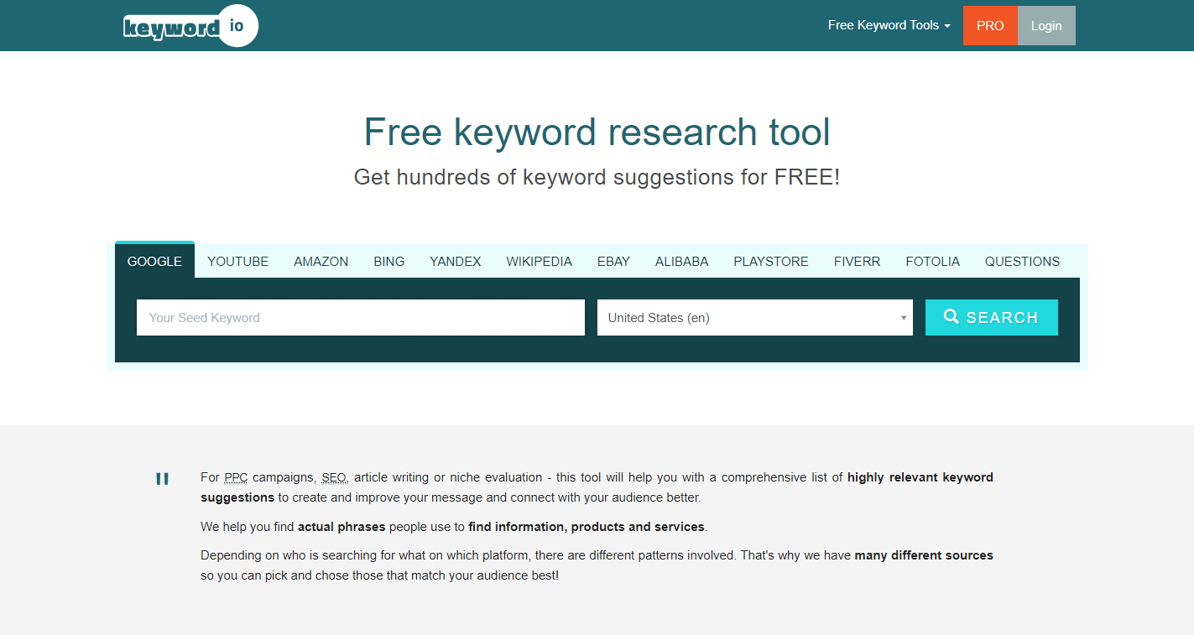Click the PPC abbreviation in the description
Image resolution: width=1194 pixels, height=635 pixels.
pos(236,477)
